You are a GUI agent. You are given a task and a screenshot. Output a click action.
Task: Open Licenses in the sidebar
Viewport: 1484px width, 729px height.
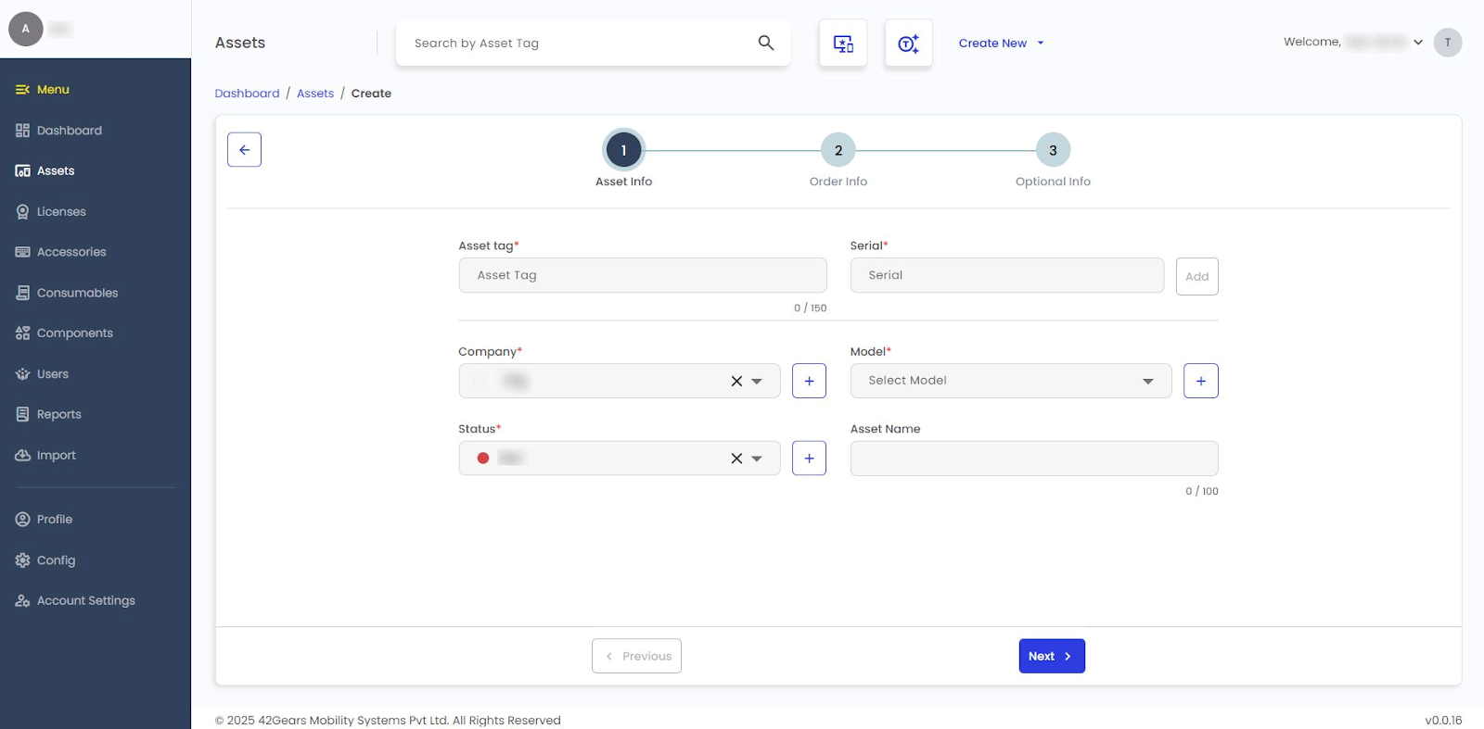[61, 212]
